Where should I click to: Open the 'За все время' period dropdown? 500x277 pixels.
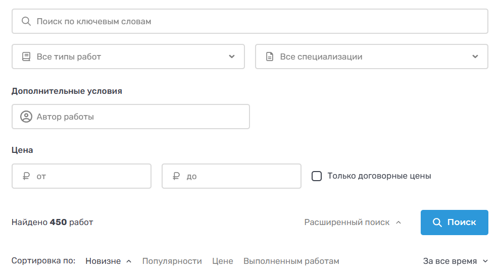tap(456, 261)
